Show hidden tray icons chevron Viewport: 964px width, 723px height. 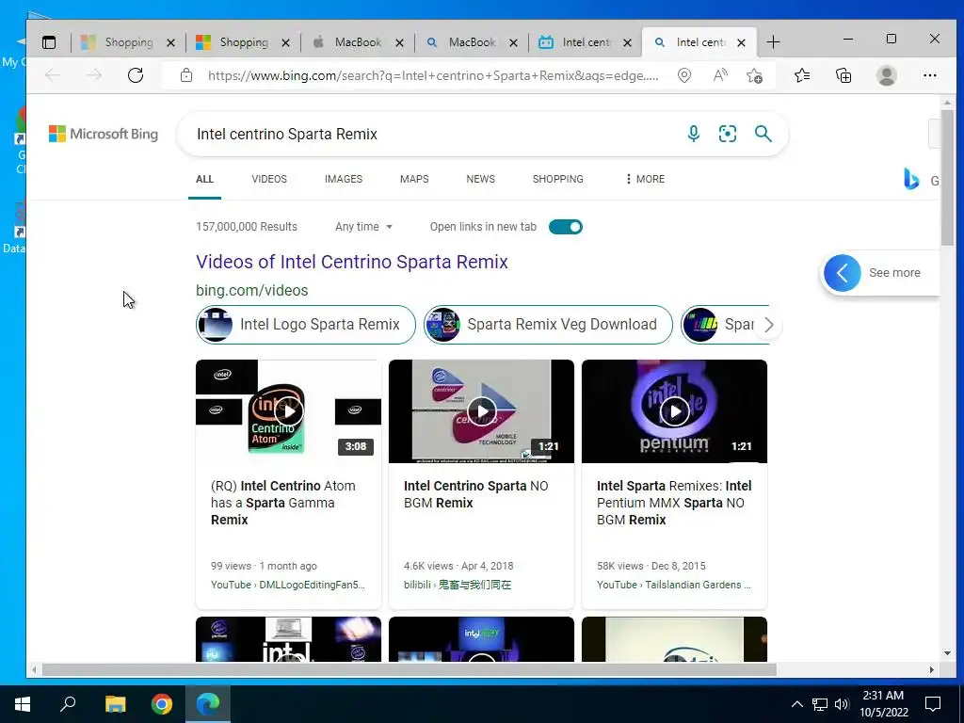(796, 704)
